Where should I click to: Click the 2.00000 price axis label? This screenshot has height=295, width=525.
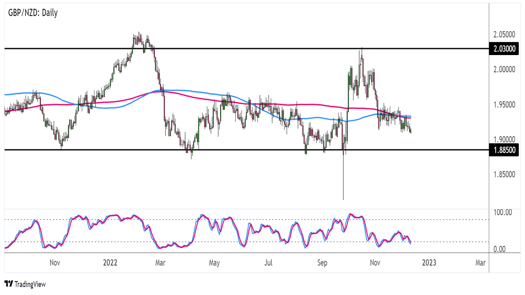(x=505, y=69)
